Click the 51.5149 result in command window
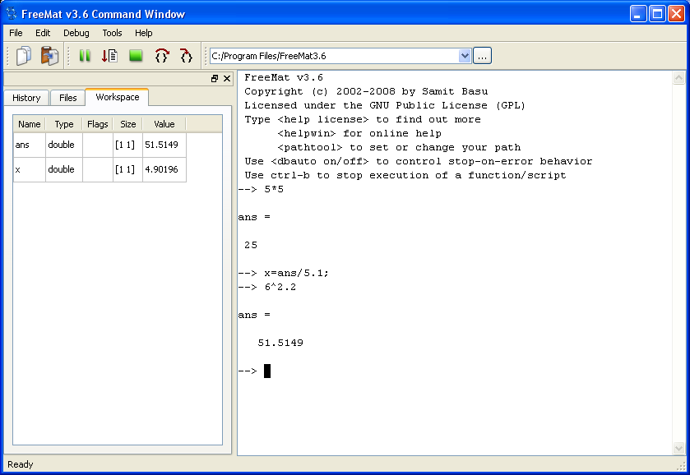690x475 pixels. (x=280, y=343)
